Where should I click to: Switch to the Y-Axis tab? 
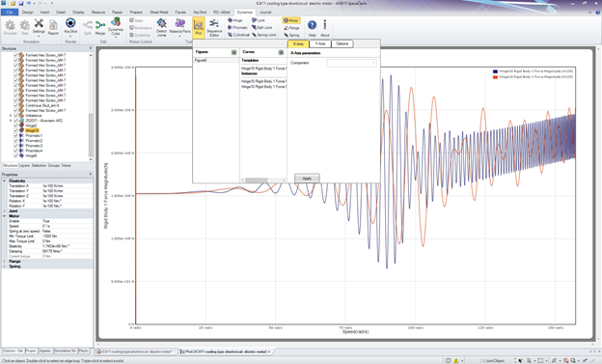[x=320, y=43]
